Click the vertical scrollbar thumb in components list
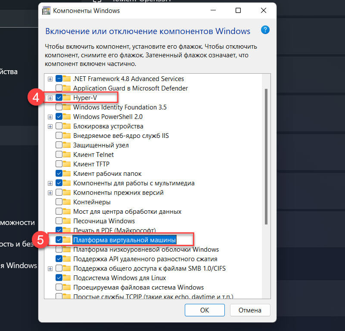Image resolution: width=345 pixels, height=331 pixels. 266,156
